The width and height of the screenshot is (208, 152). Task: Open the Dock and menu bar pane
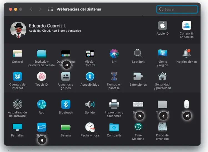pyautogui.click(x=66, y=54)
